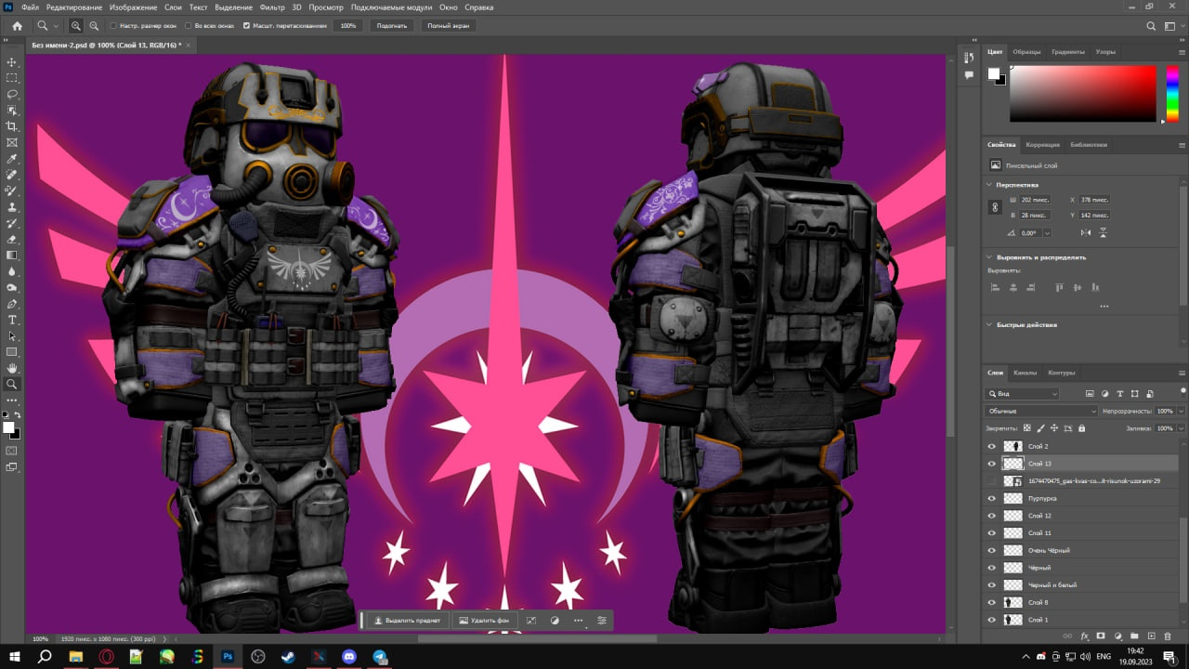The image size is (1189, 669).
Task: Open the Непрозрачность opacity dropdown arrow
Action: tap(1182, 411)
